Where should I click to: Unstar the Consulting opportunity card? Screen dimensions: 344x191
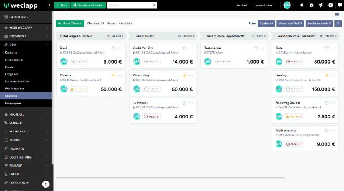point(185,75)
